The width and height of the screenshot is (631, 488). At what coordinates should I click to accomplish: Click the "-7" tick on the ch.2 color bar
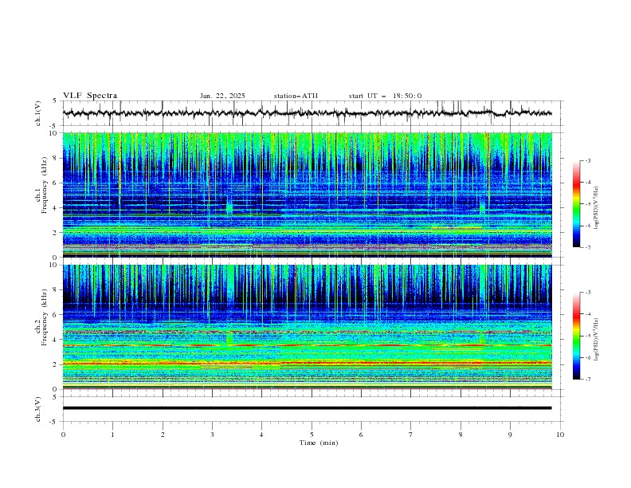point(587,379)
